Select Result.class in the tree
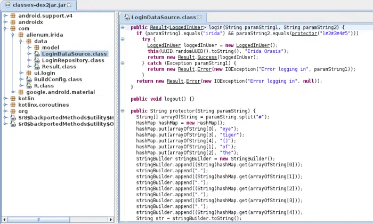 click(x=59, y=67)
